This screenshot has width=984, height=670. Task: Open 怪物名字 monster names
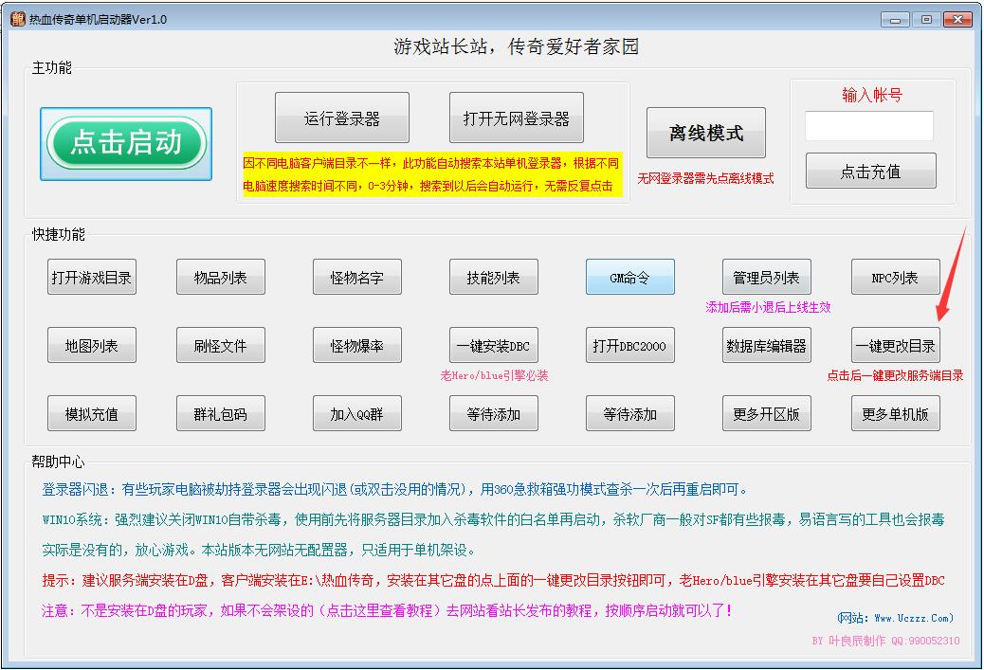(x=357, y=277)
